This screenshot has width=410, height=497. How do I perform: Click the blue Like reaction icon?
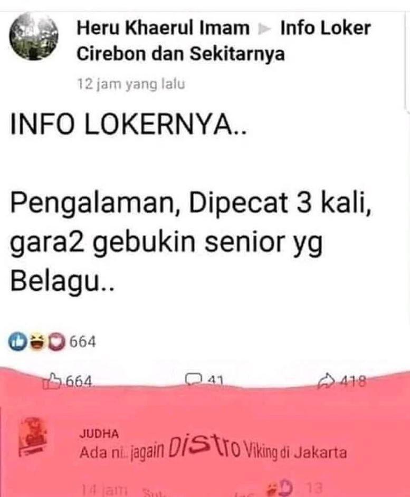click(x=18, y=342)
